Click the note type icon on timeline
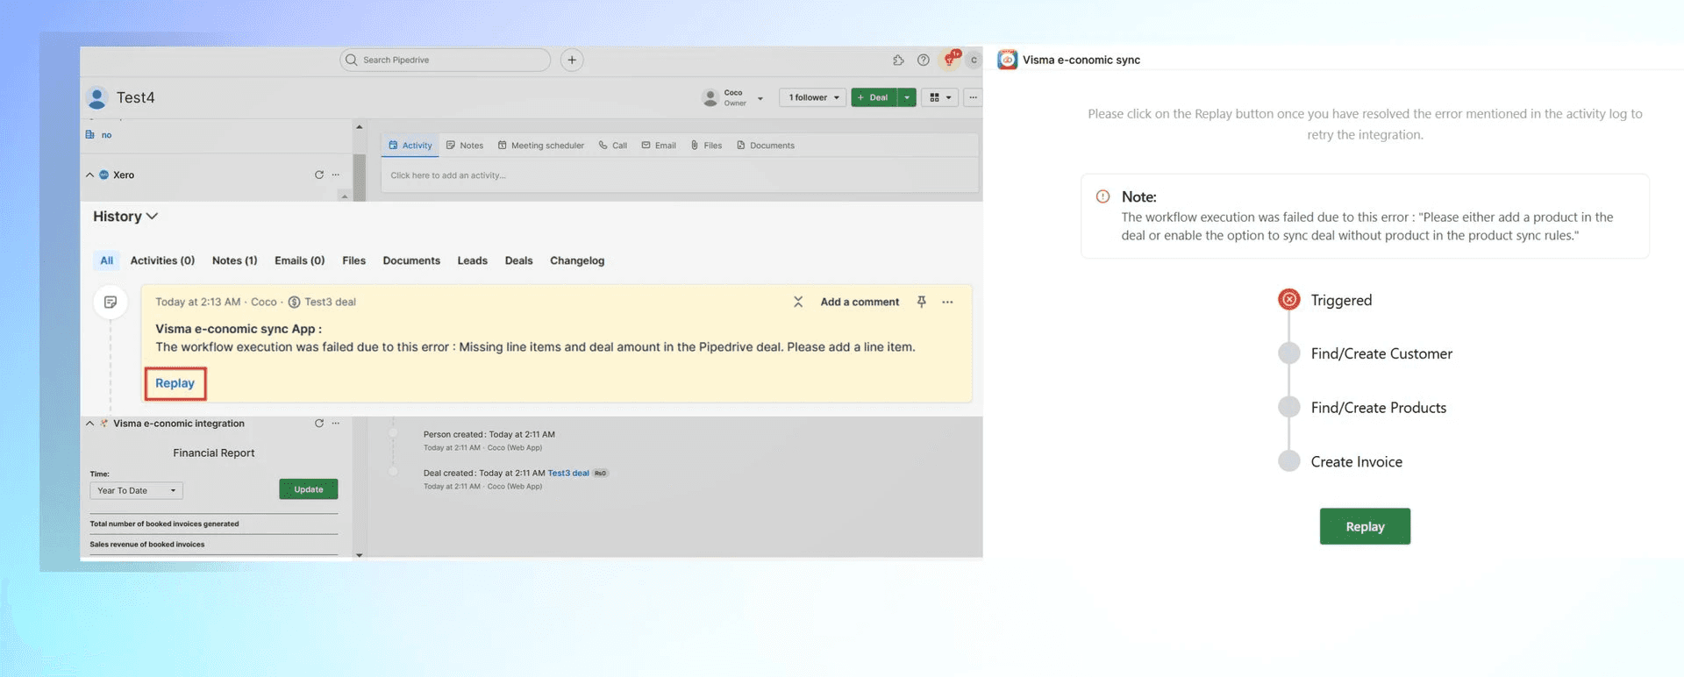The image size is (1684, 677). click(x=111, y=302)
